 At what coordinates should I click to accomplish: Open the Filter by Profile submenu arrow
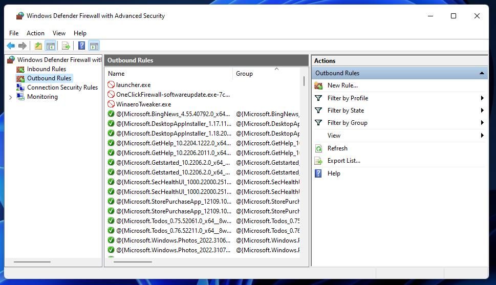point(482,98)
